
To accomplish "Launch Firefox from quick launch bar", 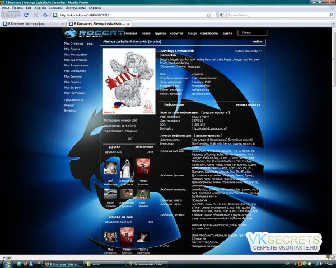I will pos(25,264).
